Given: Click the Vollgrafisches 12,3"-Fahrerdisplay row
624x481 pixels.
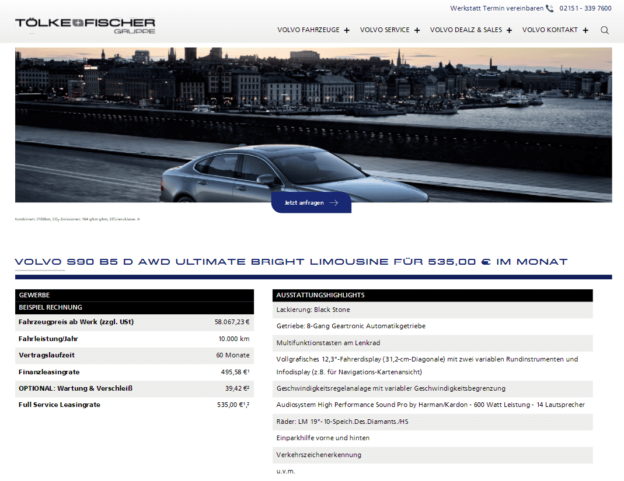Looking at the screenshot, I should click(x=433, y=366).
